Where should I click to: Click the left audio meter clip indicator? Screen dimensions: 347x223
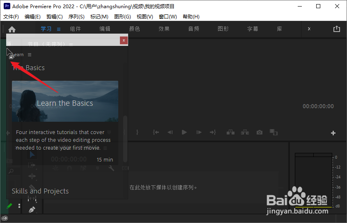click(304, 155)
